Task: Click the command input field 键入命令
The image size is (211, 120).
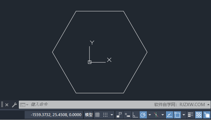Action: pos(39,104)
